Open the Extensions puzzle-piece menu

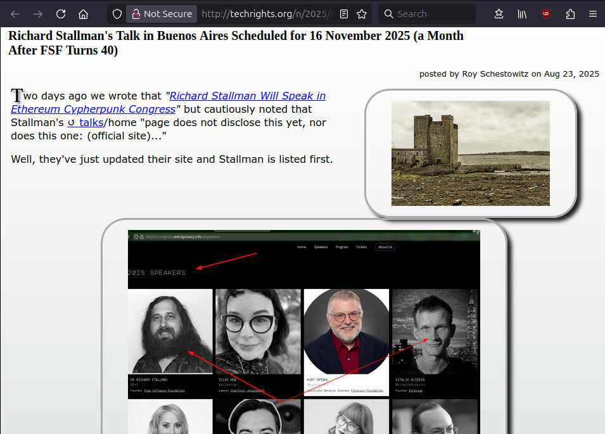[570, 15]
